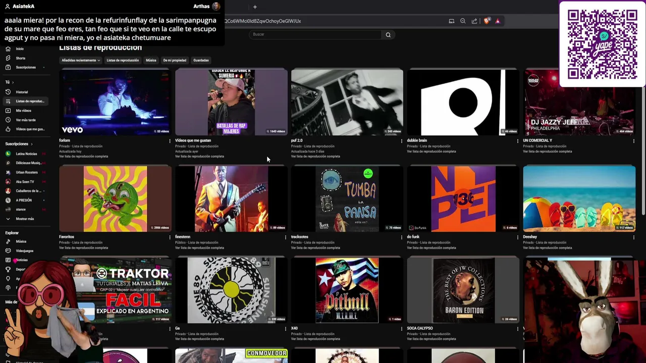Click the share icon in address bar
Image resolution: width=646 pixels, height=363 pixels.
pyautogui.click(x=474, y=21)
